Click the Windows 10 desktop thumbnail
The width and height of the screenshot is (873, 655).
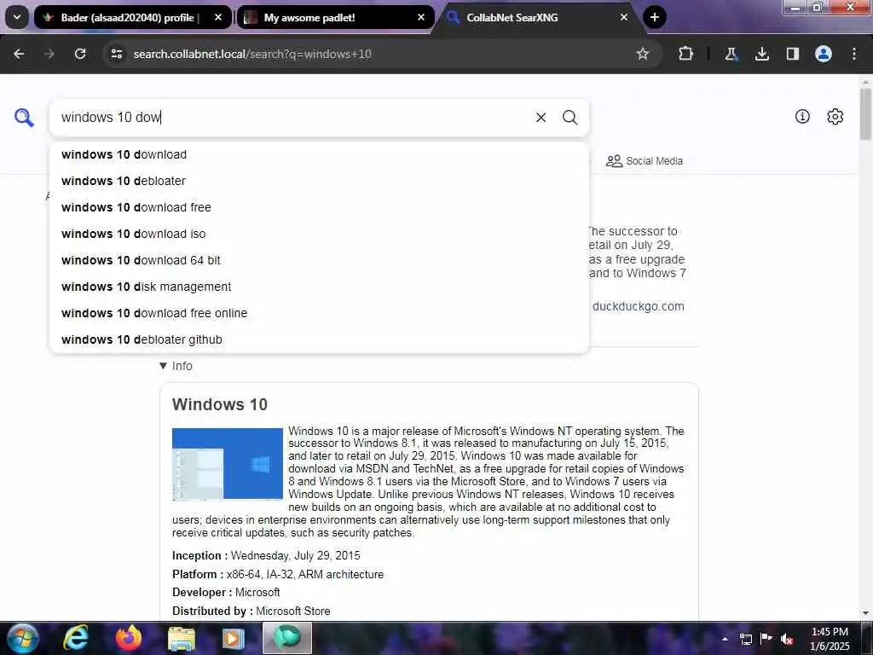(227, 464)
